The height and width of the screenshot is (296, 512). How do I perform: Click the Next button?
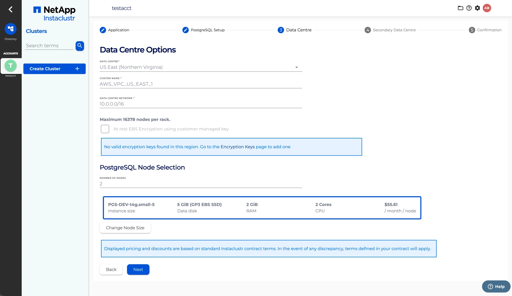(x=138, y=270)
